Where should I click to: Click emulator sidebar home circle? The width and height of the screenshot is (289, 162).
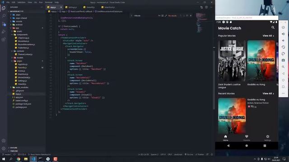(283, 80)
